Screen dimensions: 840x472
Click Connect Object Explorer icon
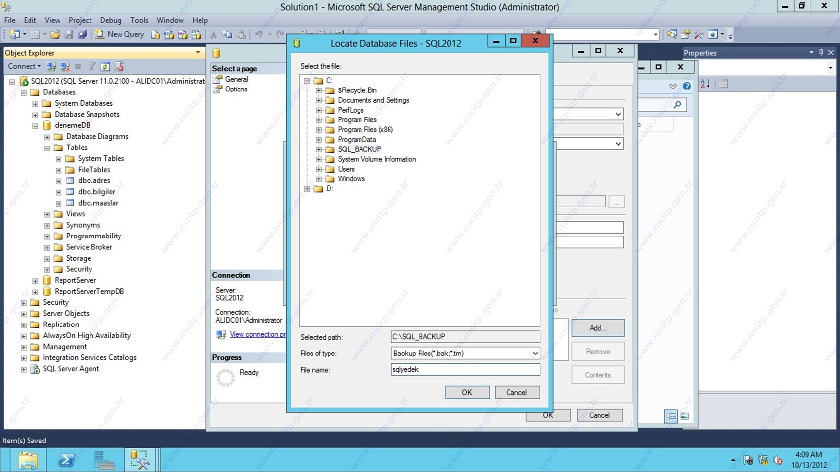(x=51, y=66)
